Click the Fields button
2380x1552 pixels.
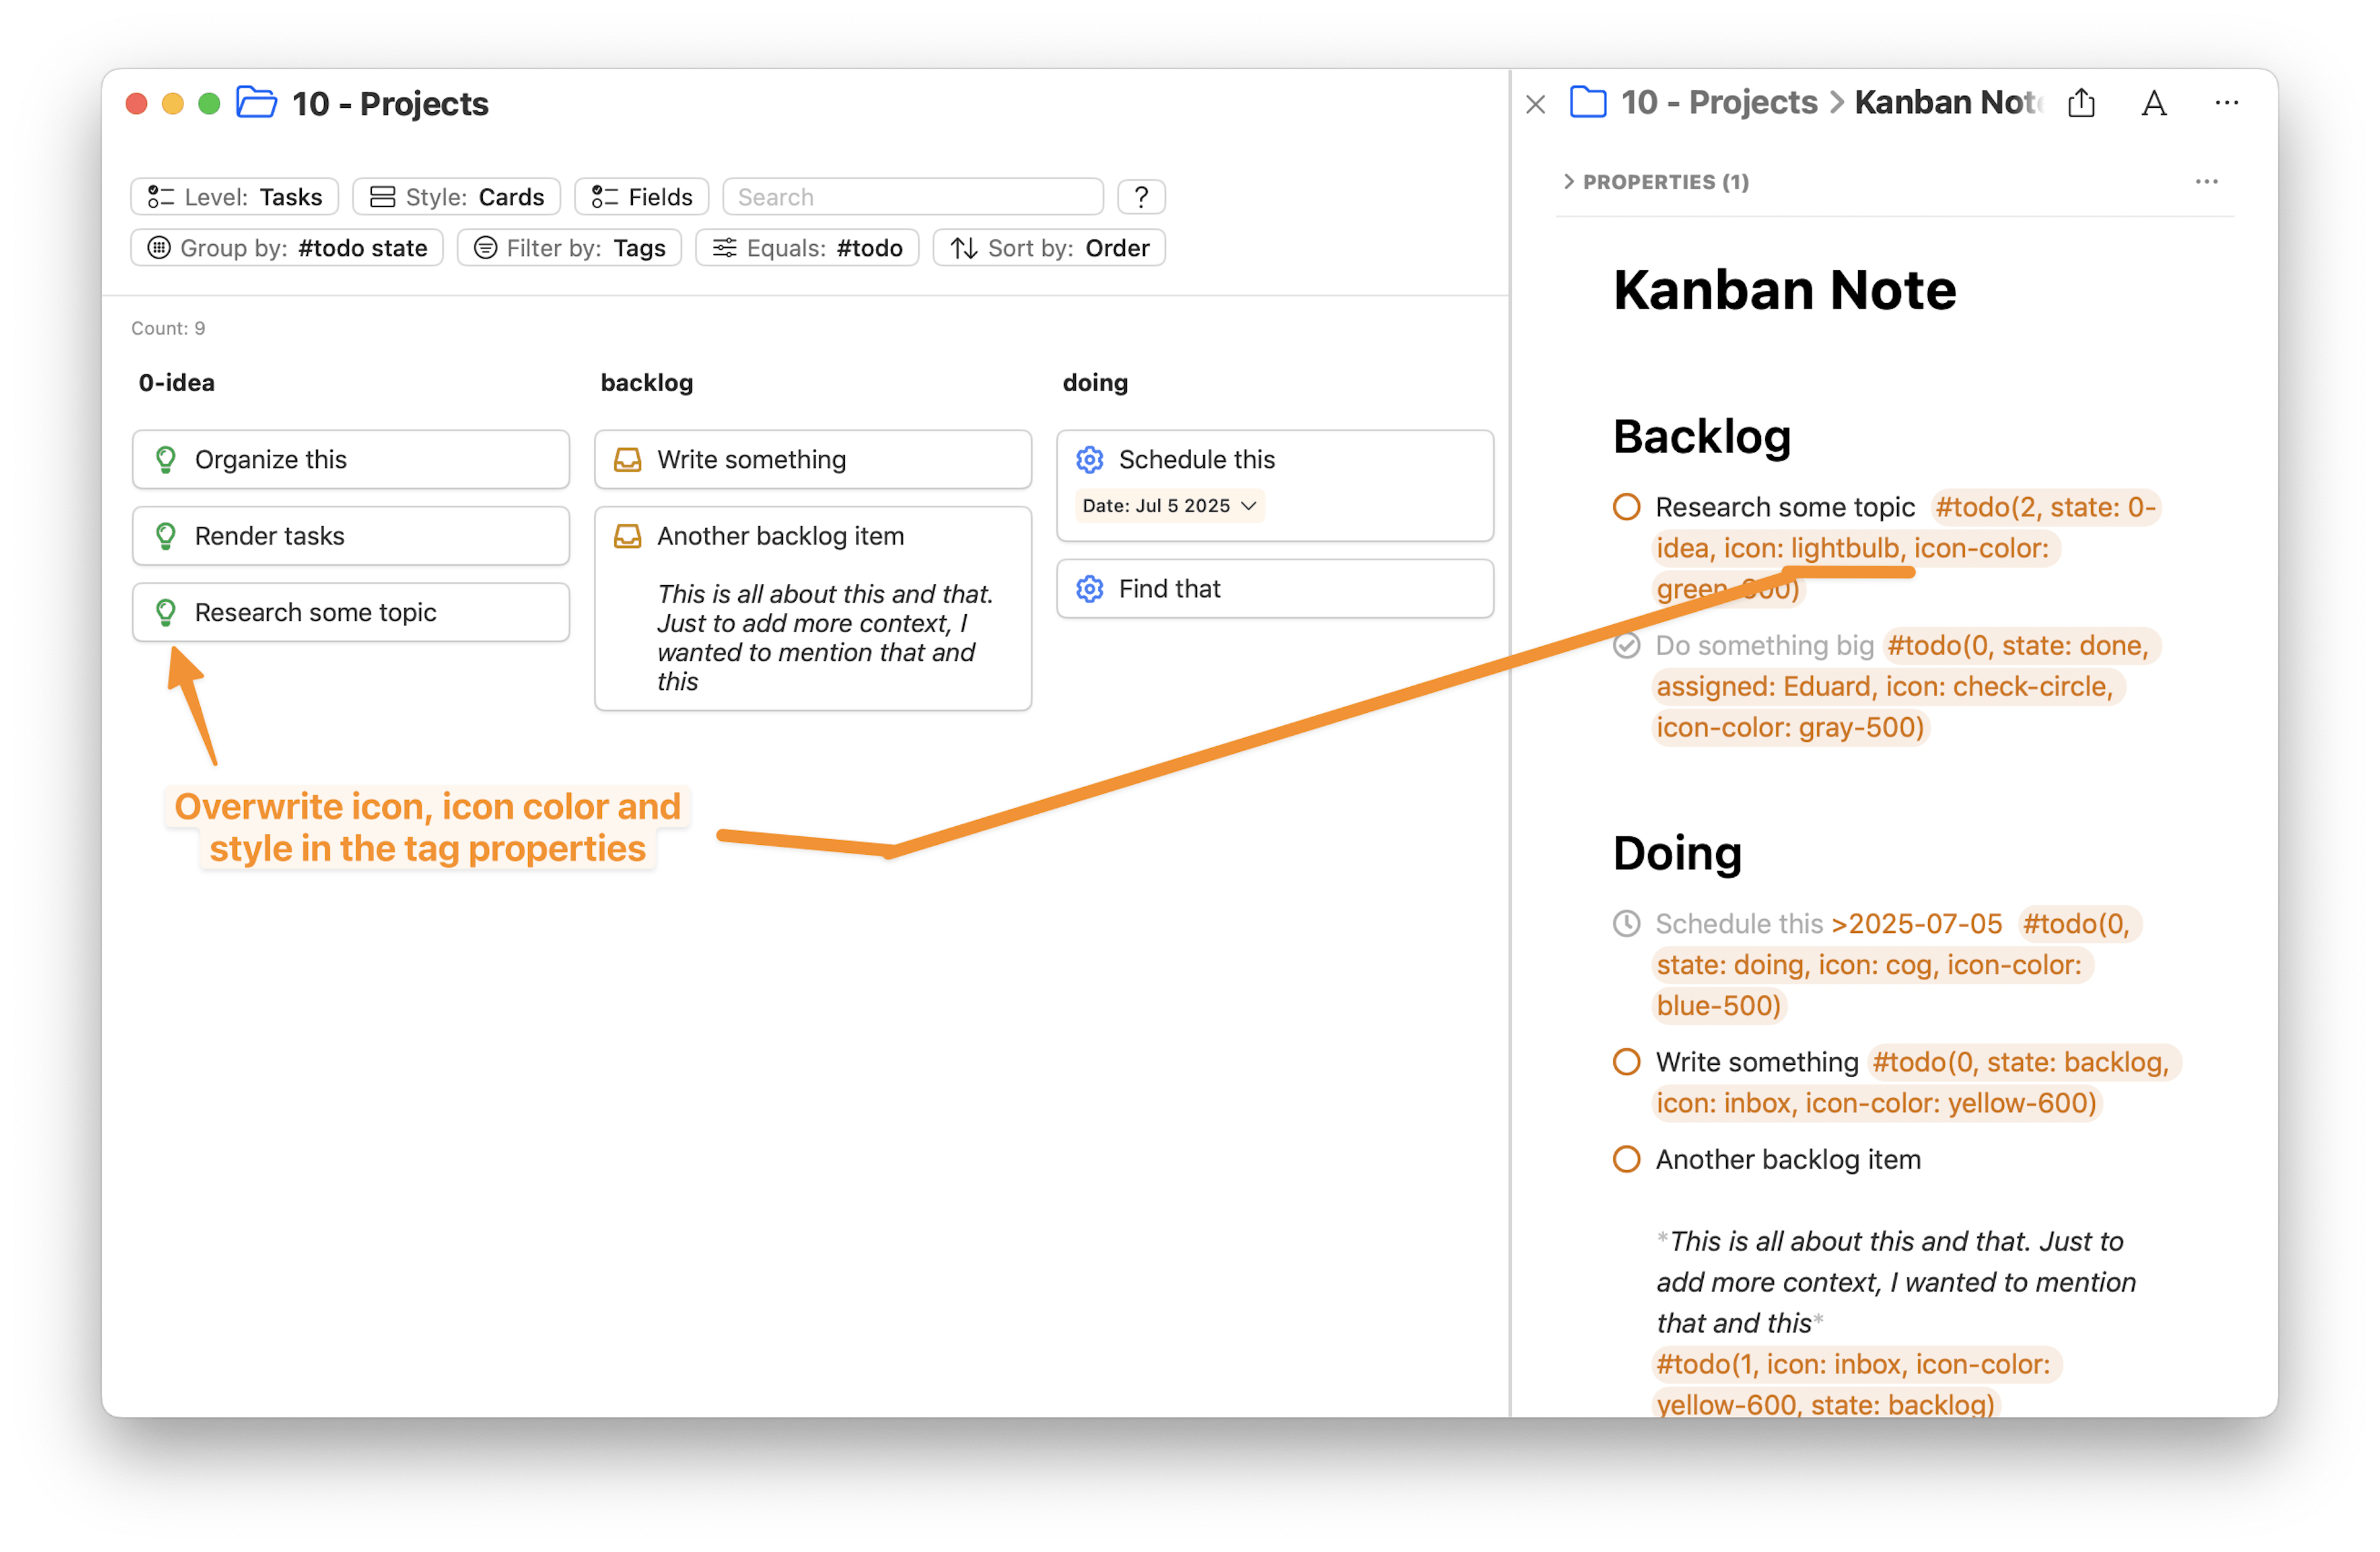pos(641,197)
